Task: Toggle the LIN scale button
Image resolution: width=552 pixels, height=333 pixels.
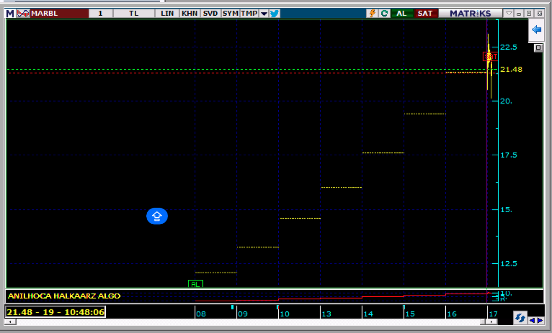Action: click(167, 13)
